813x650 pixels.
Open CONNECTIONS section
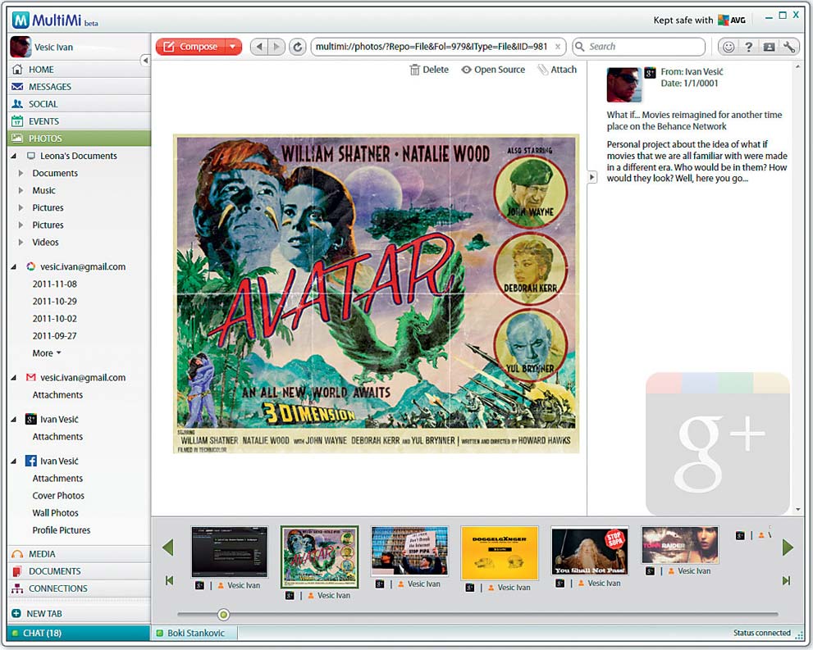click(x=80, y=589)
